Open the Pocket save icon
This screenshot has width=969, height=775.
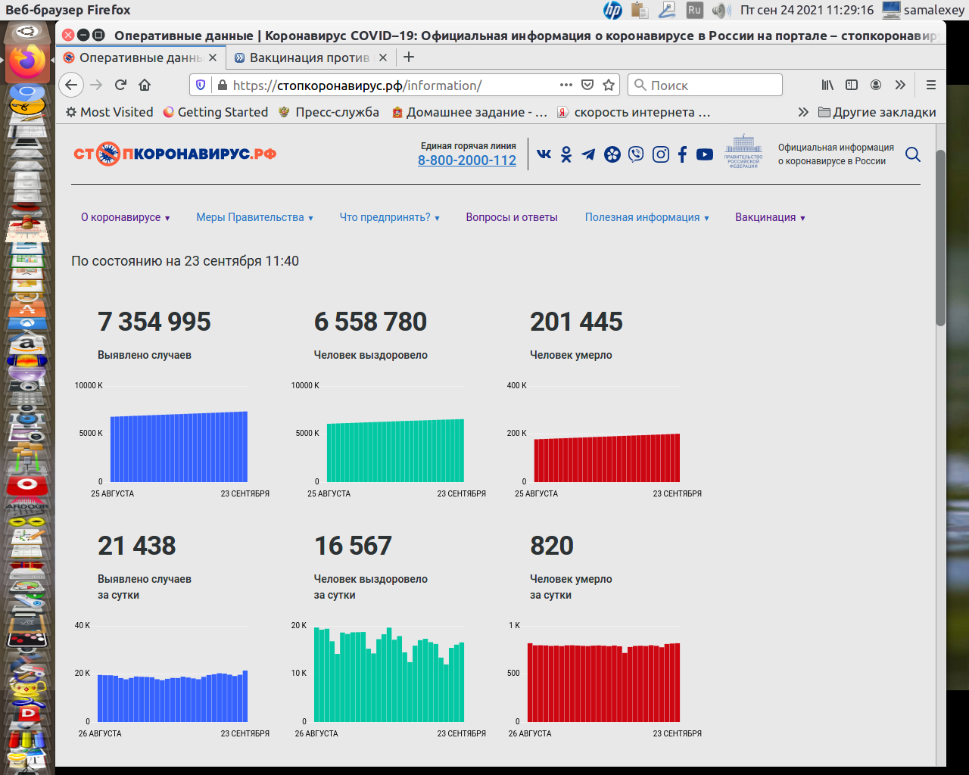point(587,85)
